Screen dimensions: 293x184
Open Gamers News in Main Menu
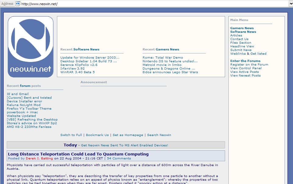[x=242, y=28]
